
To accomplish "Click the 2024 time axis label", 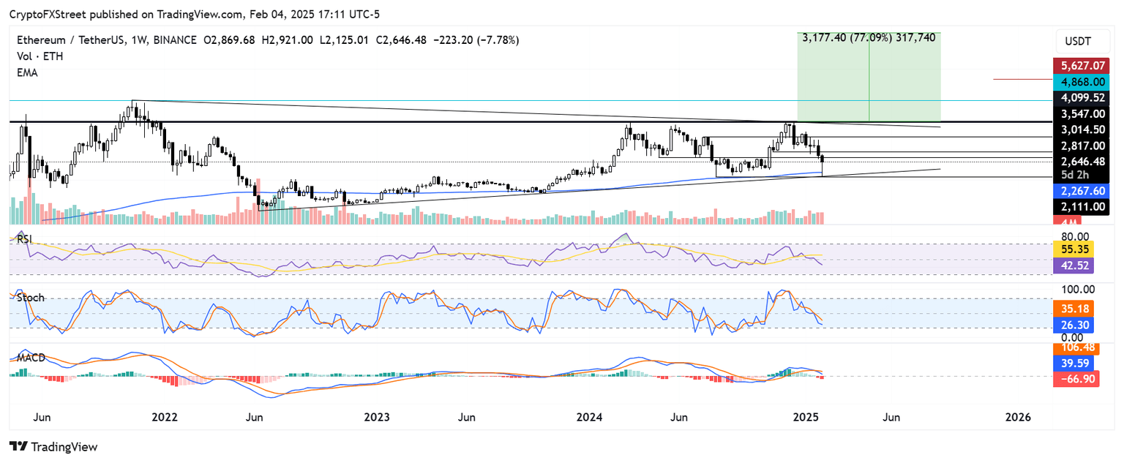I will pyautogui.click(x=589, y=417).
